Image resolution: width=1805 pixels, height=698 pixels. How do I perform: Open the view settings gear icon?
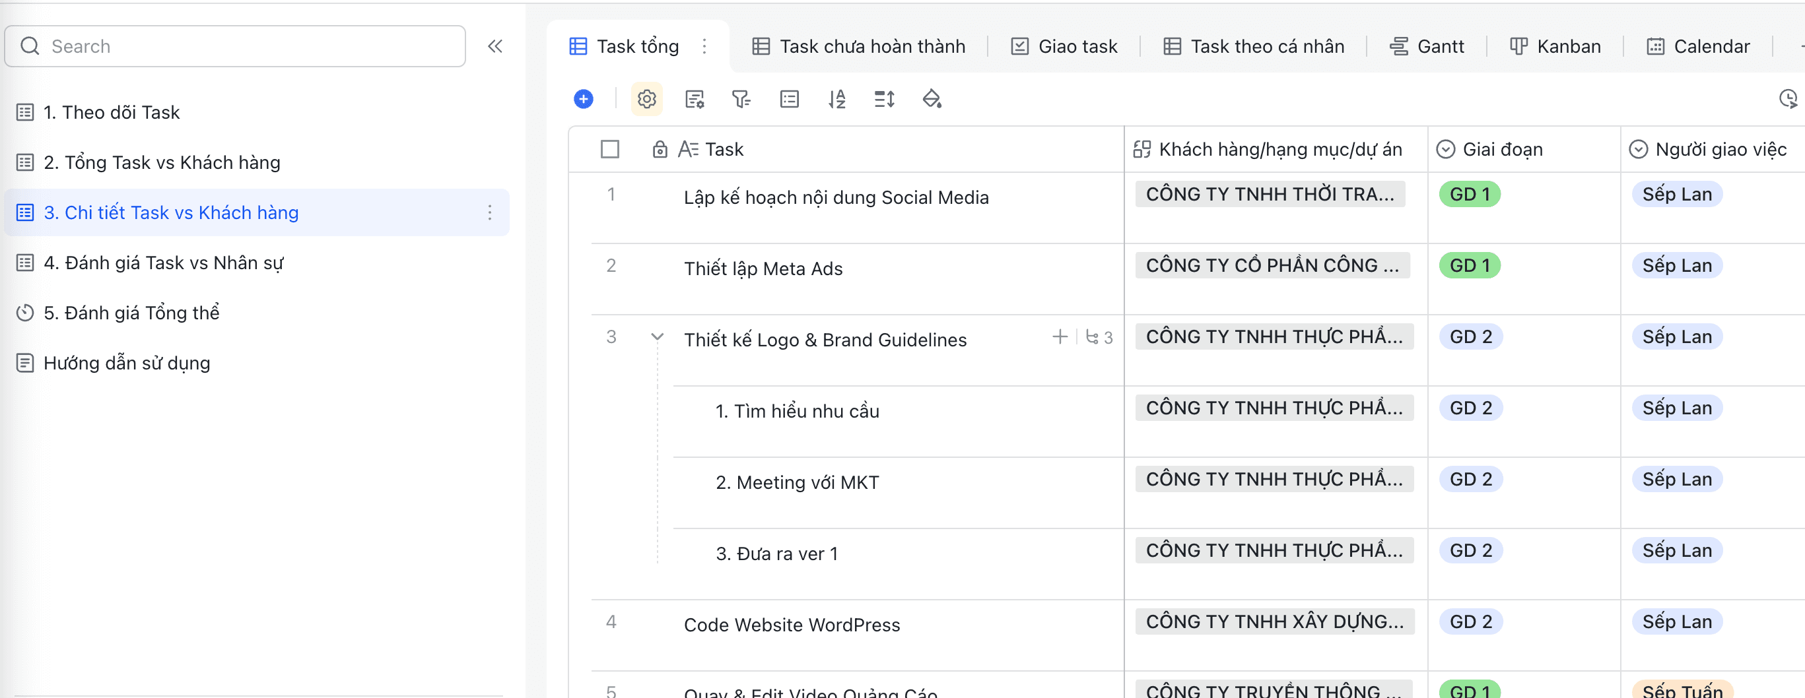pos(646,100)
